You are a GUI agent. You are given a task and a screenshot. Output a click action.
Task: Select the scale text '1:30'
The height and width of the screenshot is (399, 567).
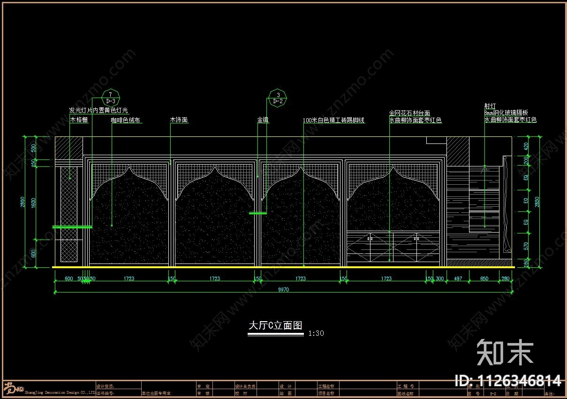point(316,333)
